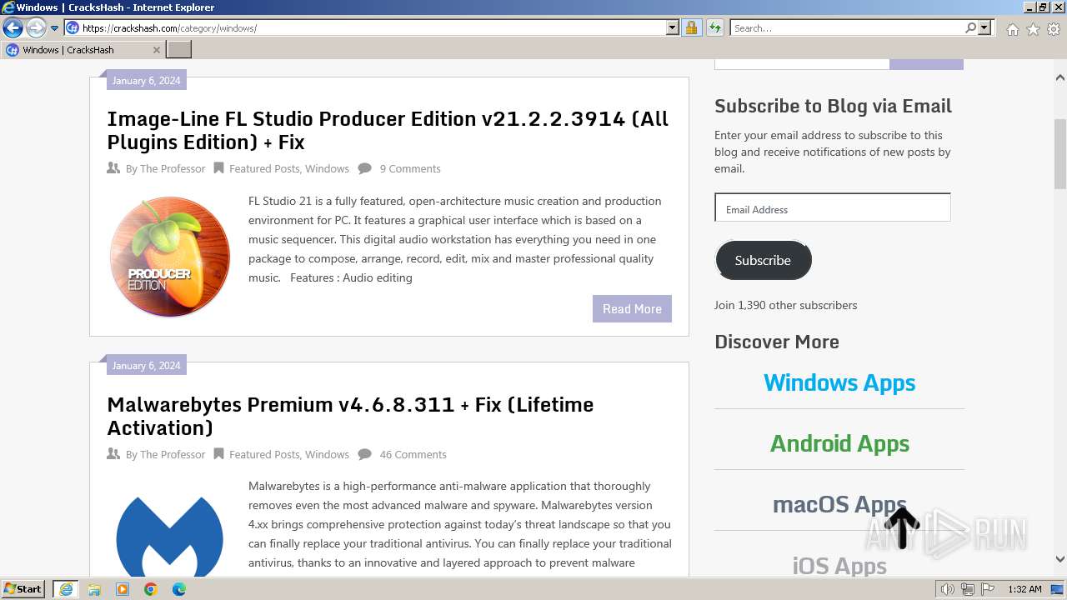
Task: Open Featured Posts category on FL Studio post
Action: 264,168
